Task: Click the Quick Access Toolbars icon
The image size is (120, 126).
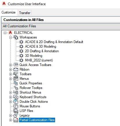Action: pos(16,65)
